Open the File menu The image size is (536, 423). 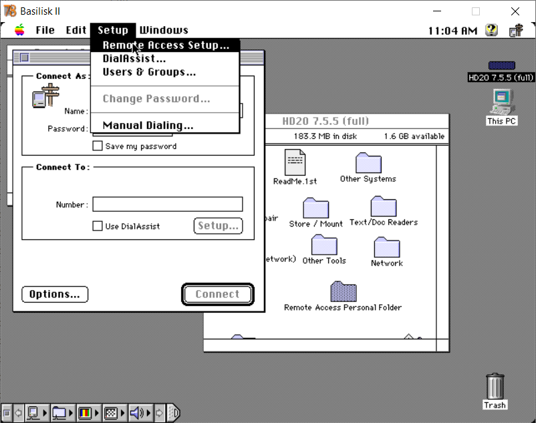(x=45, y=30)
